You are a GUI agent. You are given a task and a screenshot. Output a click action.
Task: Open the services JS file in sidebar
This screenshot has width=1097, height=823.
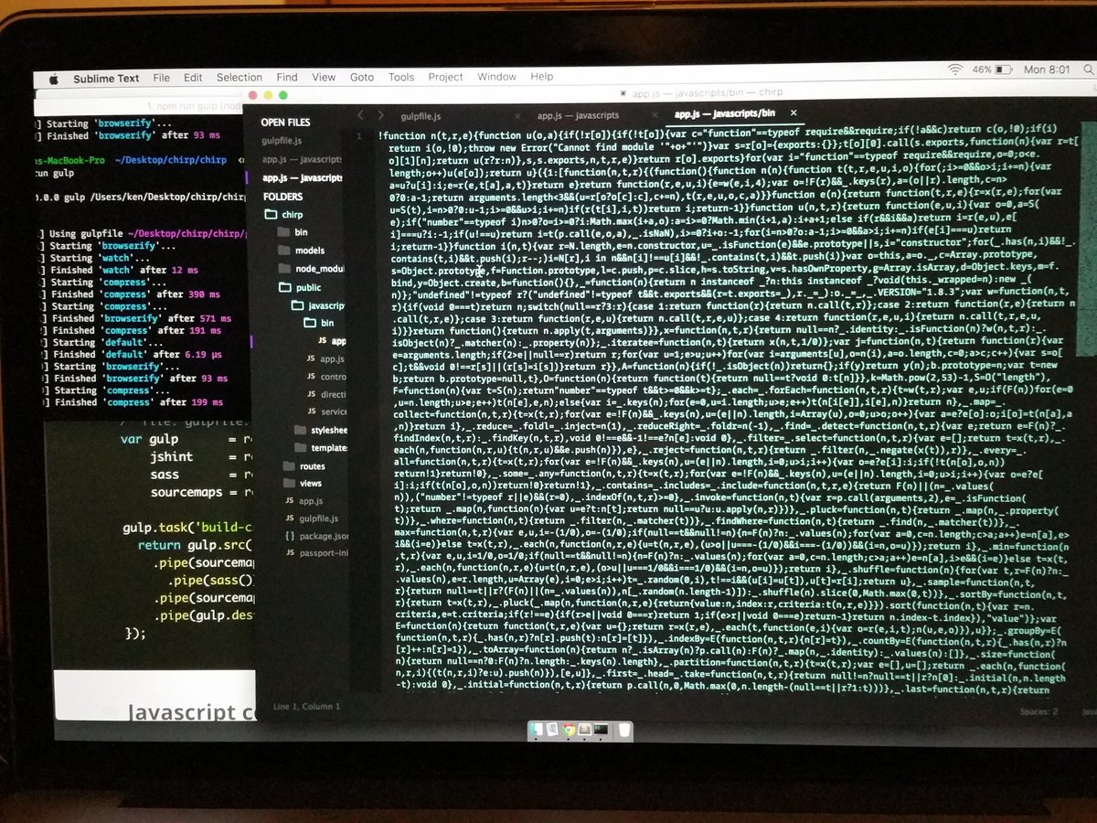(x=326, y=411)
